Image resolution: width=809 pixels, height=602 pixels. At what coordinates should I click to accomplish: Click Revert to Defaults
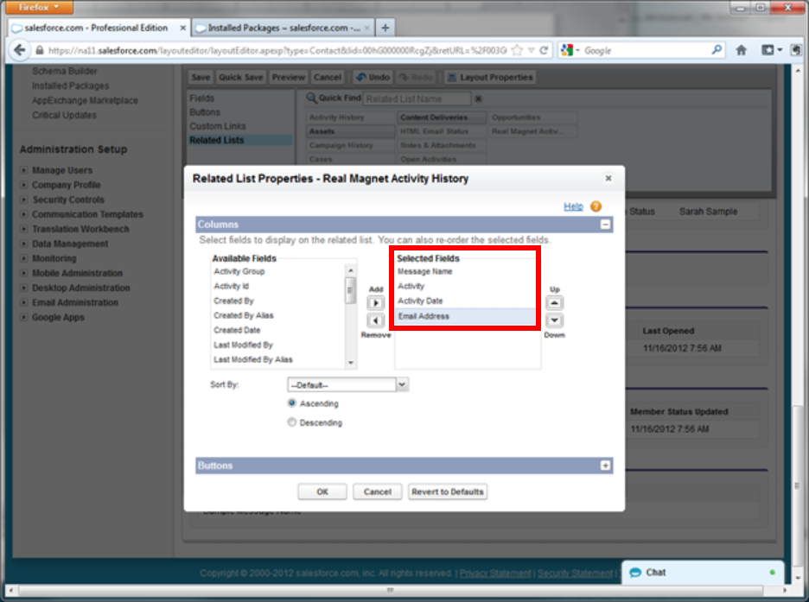tap(448, 491)
